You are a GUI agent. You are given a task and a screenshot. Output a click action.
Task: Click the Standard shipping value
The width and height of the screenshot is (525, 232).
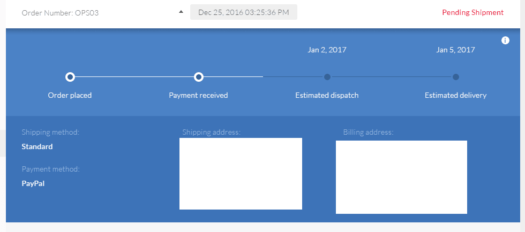point(37,146)
